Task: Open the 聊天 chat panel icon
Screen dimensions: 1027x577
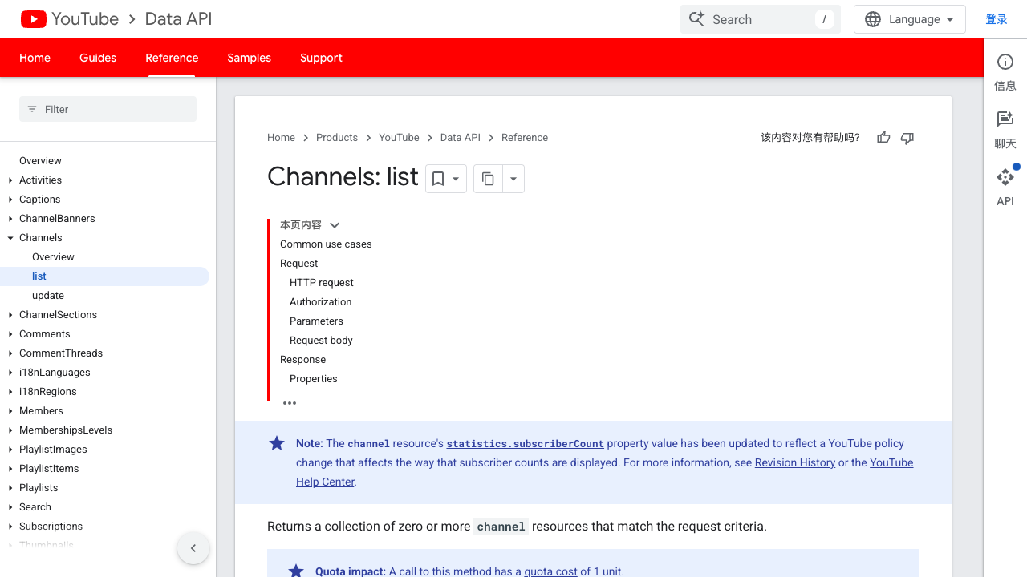Action: click(x=1005, y=119)
